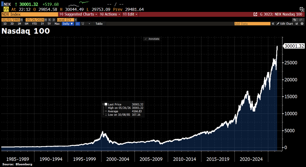Screen dimensions: 306x167
Task: Click the intraday sparkline mini chart
Action: tap(78, 4)
